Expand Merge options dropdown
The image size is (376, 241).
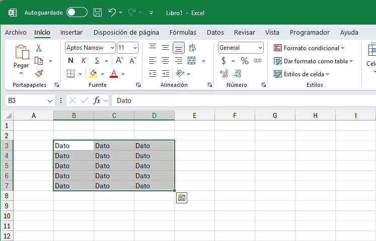[203, 61]
